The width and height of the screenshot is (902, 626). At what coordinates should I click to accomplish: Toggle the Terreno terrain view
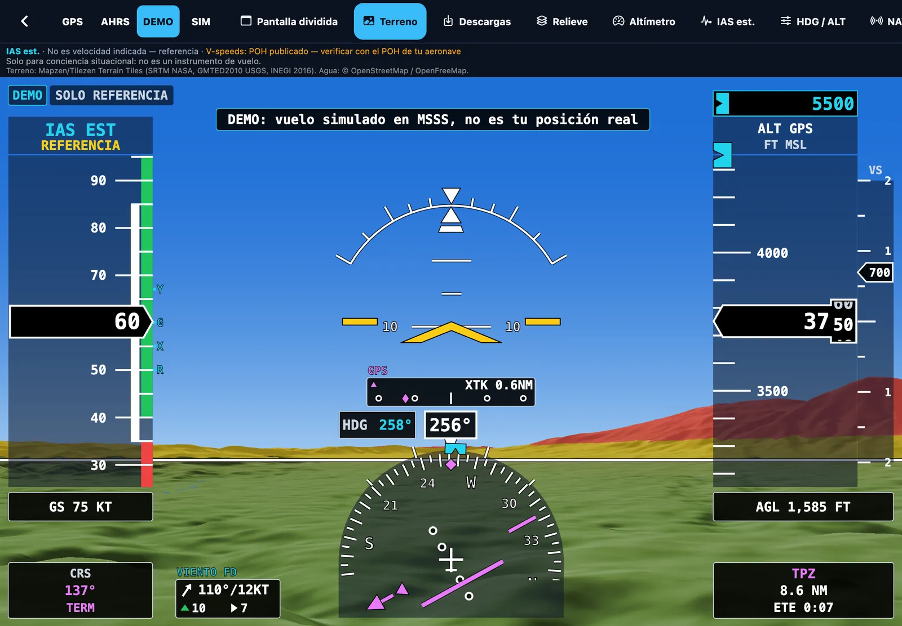(x=390, y=21)
